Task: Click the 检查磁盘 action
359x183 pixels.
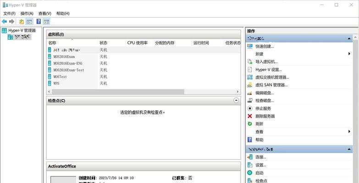Action: tap(265, 101)
